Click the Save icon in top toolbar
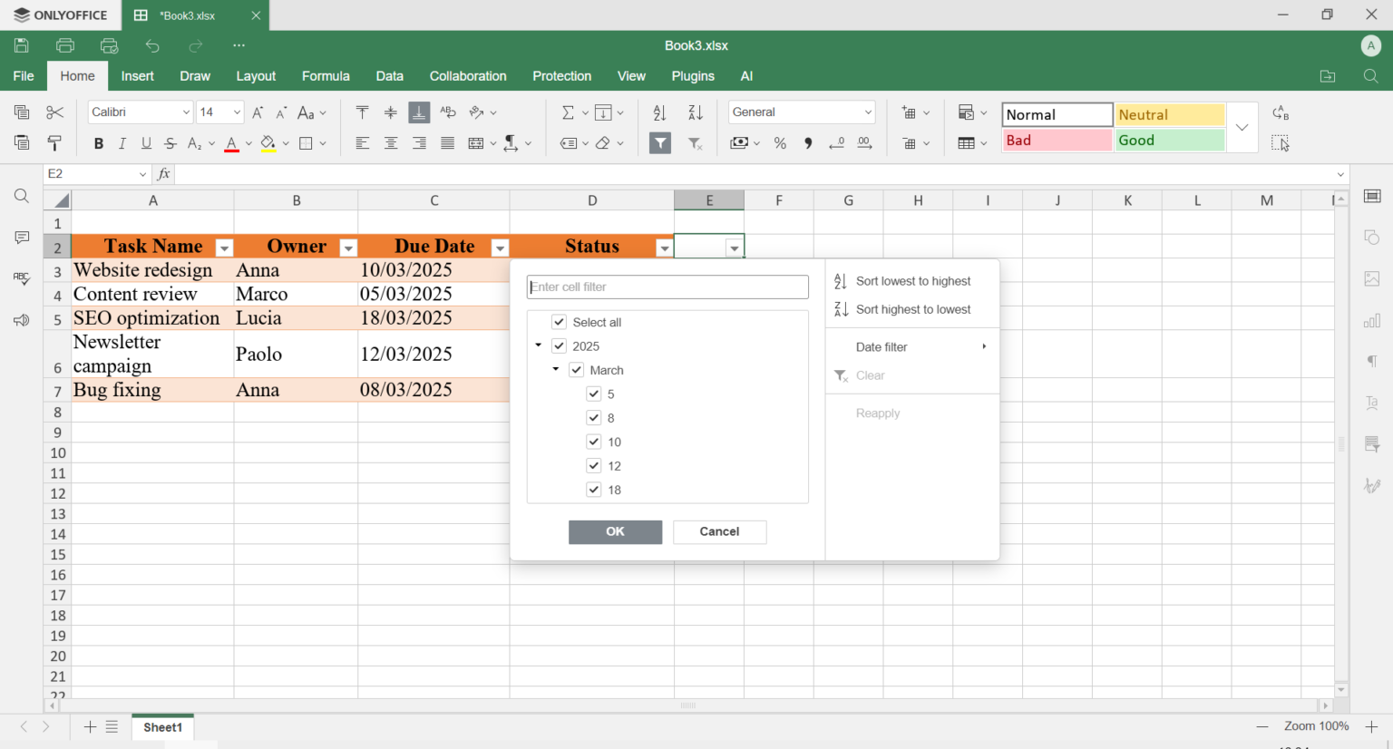This screenshot has width=1393, height=749. [22, 45]
